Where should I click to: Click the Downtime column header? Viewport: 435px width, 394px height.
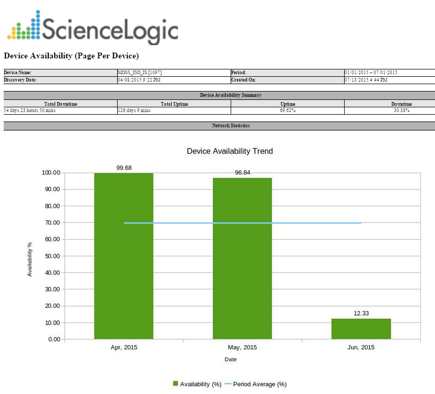[401, 104]
